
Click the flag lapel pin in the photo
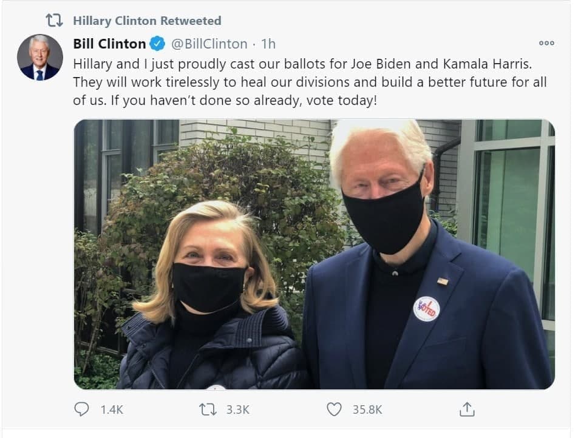pos(443,281)
